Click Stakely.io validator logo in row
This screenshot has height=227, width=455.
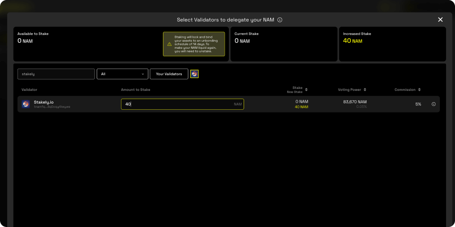click(26, 104)
